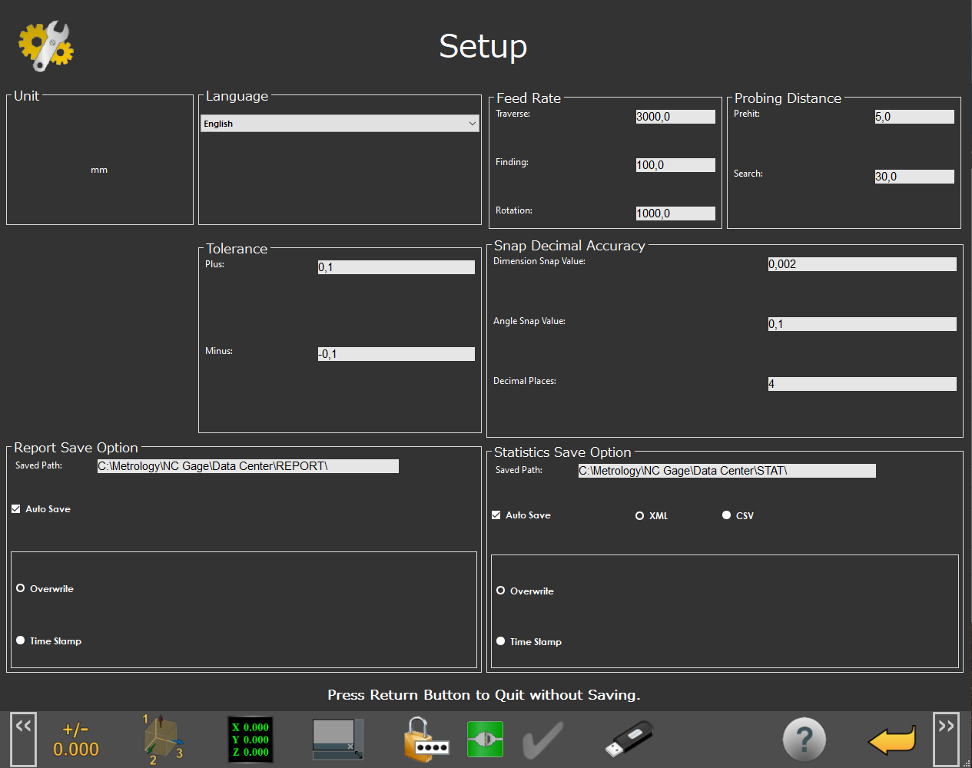Open the +/- 0.000 tolerance icon
The width and height of the screenshot is (972, 768).
75,740
